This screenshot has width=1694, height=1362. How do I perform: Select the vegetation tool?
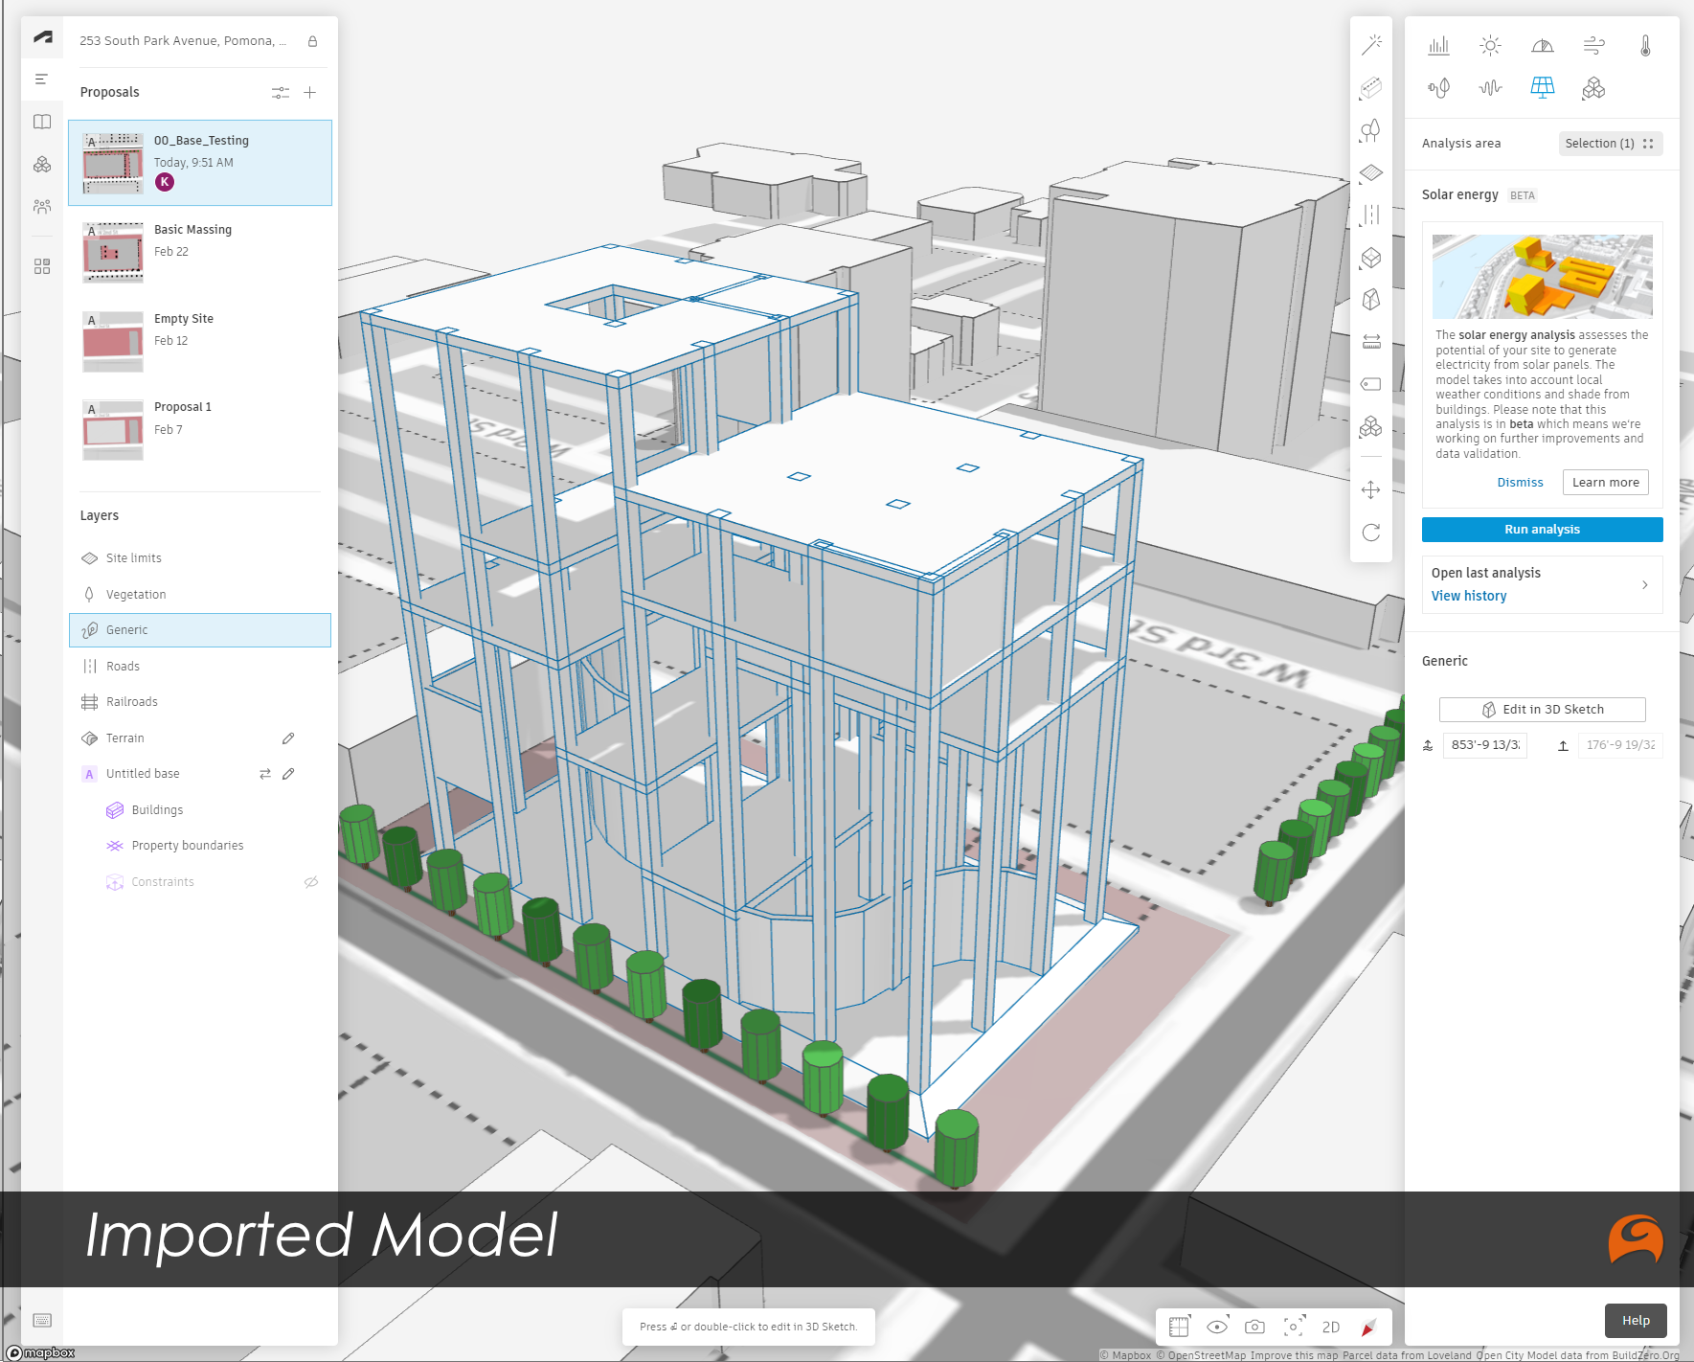(1370, 132)
